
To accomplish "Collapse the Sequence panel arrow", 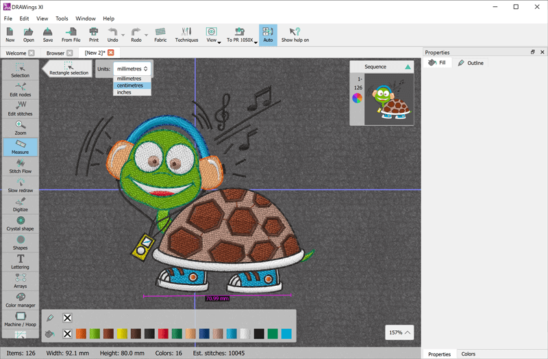I will click(x=408, y=67).
